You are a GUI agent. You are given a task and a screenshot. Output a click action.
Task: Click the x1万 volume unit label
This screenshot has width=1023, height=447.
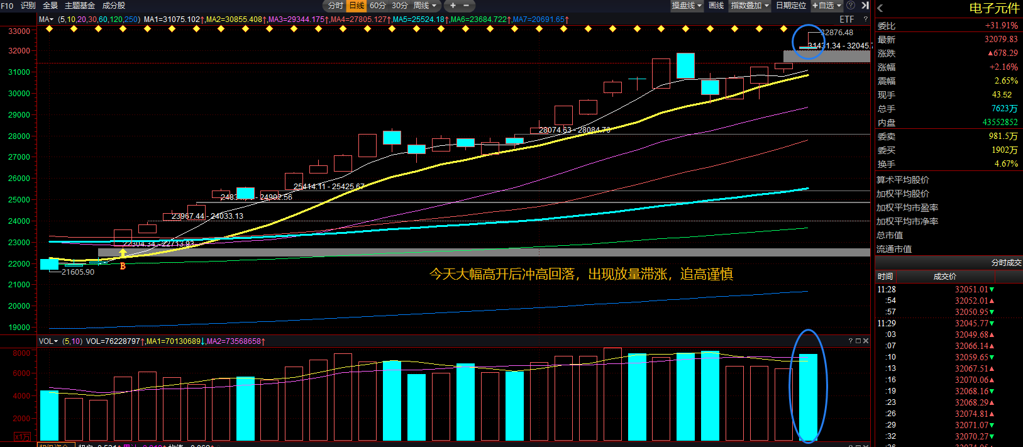[23, 437]
